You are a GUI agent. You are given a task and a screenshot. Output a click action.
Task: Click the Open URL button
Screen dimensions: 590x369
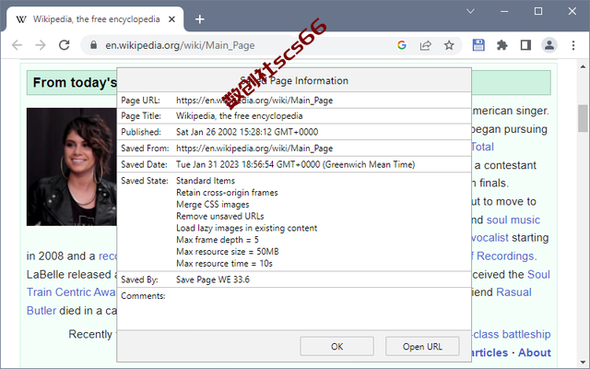coord(422,347)
